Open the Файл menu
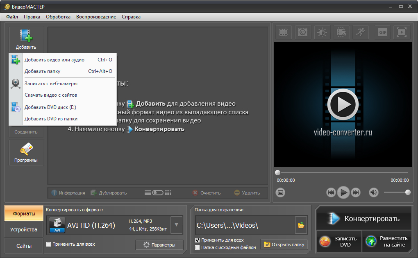Screen dimensions: 418x258 [x=12, y=17]
